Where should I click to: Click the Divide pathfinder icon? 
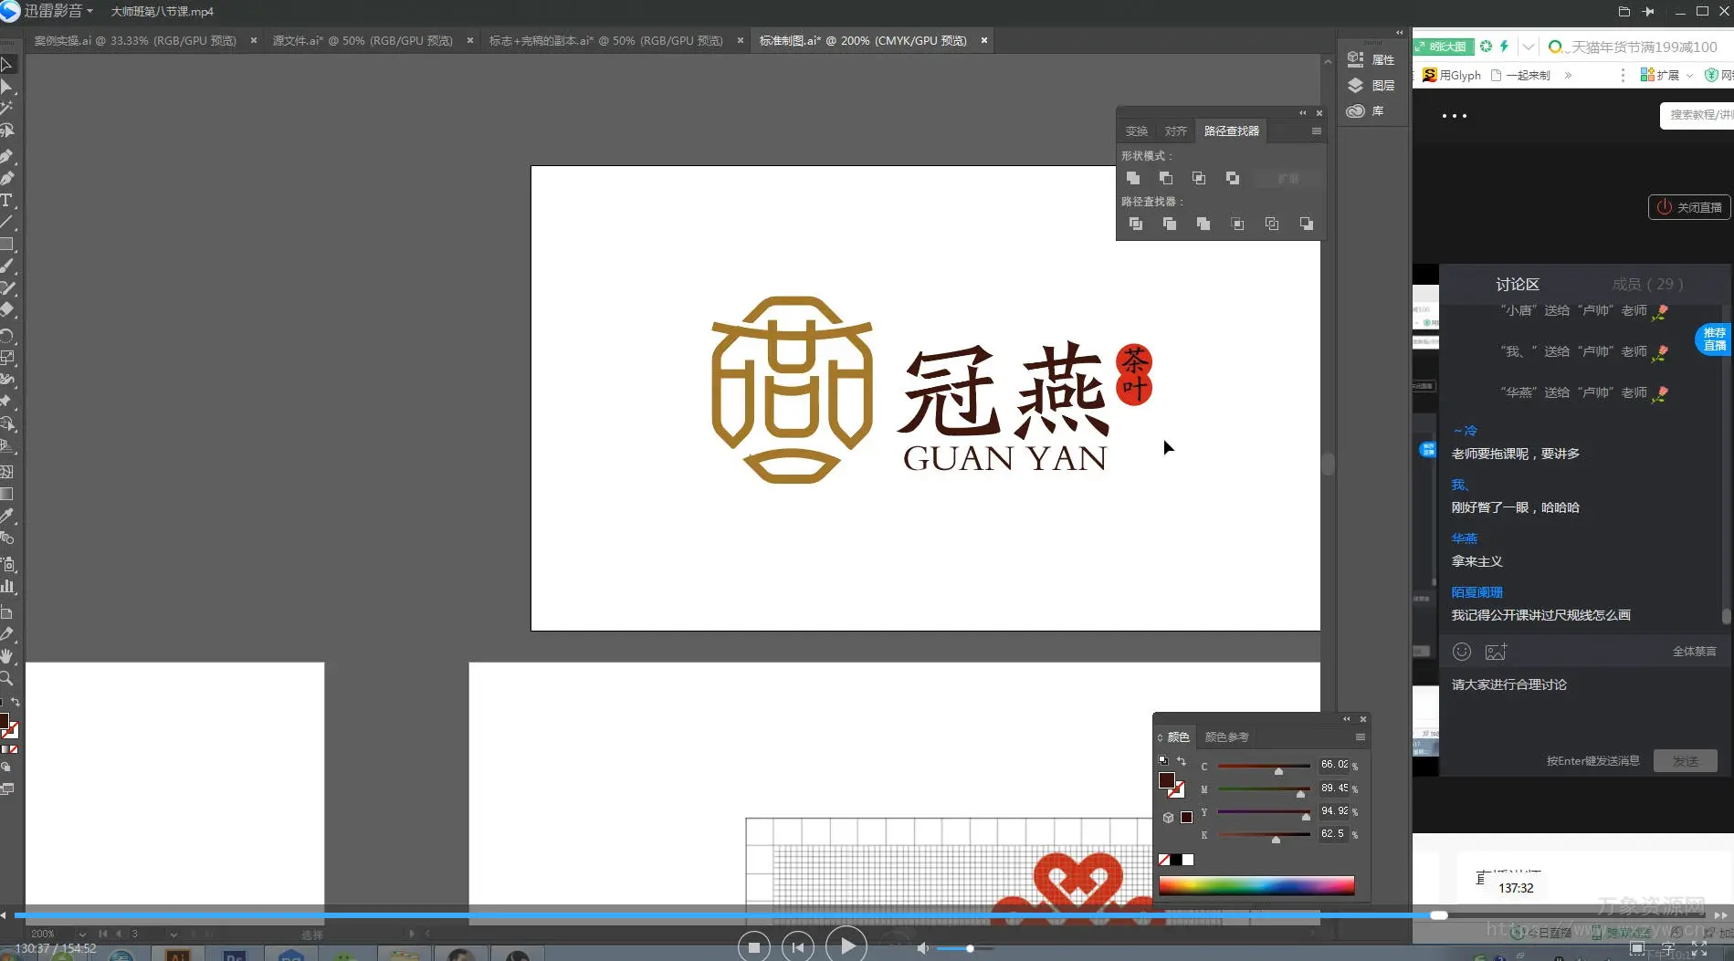tap(1136, 224)
